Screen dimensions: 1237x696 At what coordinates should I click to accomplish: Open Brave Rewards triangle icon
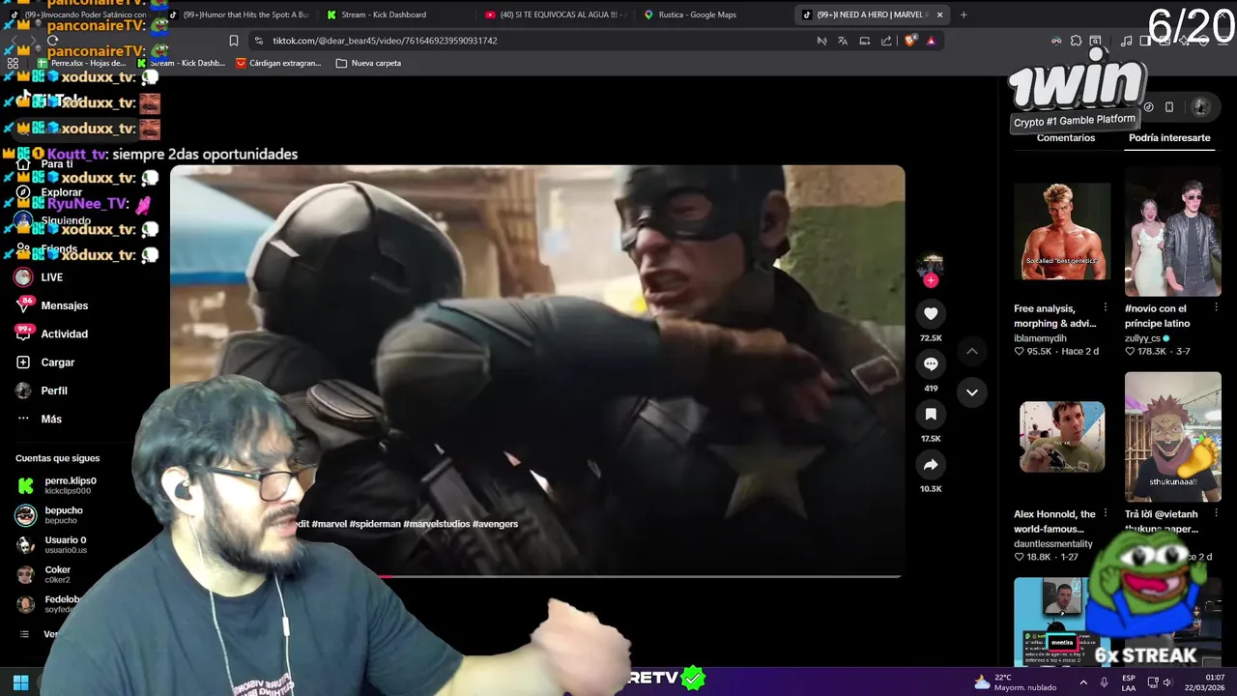[931, 41]
